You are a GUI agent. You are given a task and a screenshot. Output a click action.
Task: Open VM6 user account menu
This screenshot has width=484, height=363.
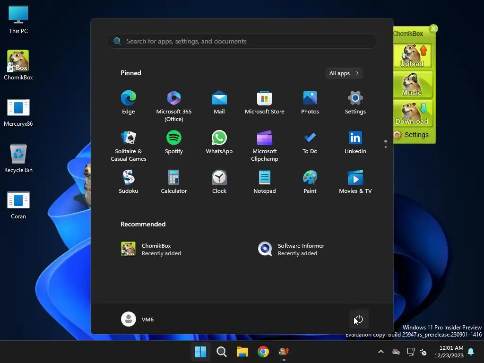(x=138, y=319)
